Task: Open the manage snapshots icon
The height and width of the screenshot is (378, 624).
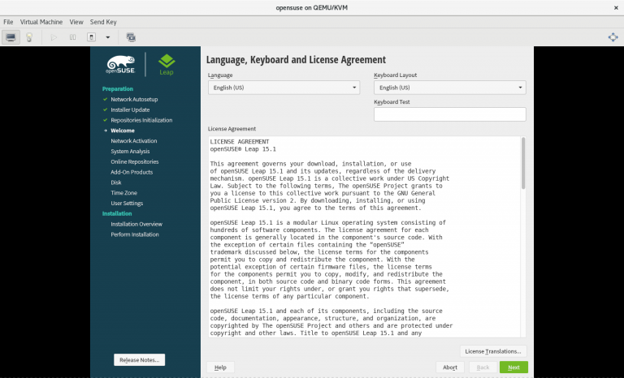Action: [x=131, y=37]
